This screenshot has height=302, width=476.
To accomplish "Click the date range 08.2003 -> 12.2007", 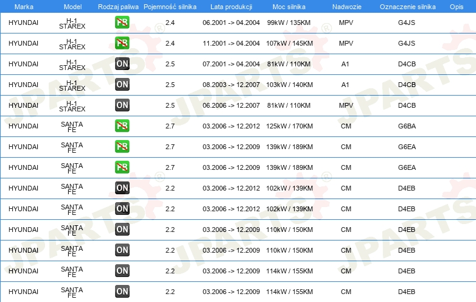I will [x=231, y=85].
